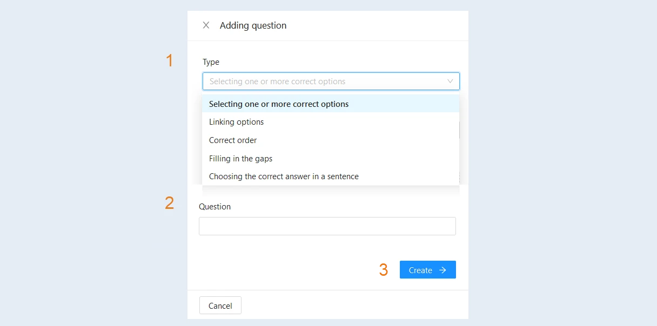Open the Type selection field
The width and height of the screenshot is (657, 326).
tap(331, 81)
